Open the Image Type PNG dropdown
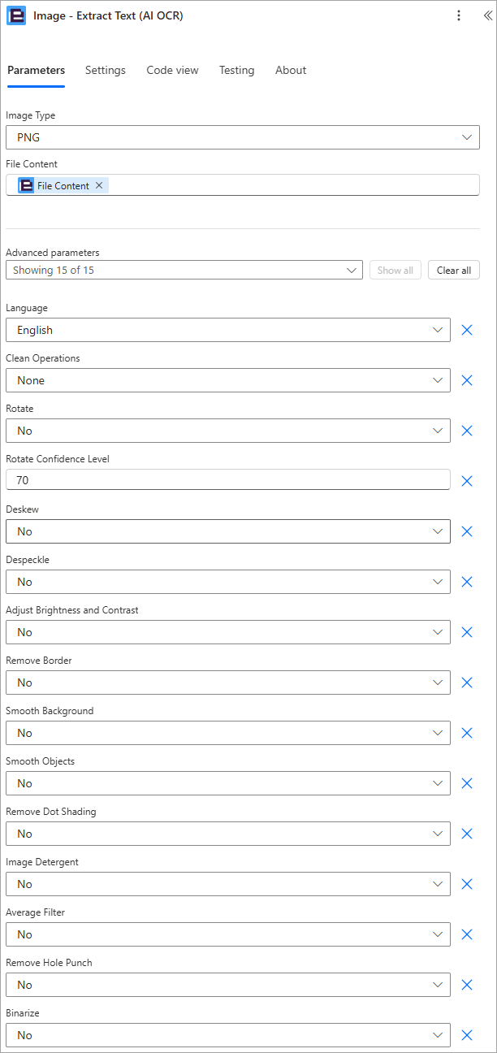 coord(243,137)
